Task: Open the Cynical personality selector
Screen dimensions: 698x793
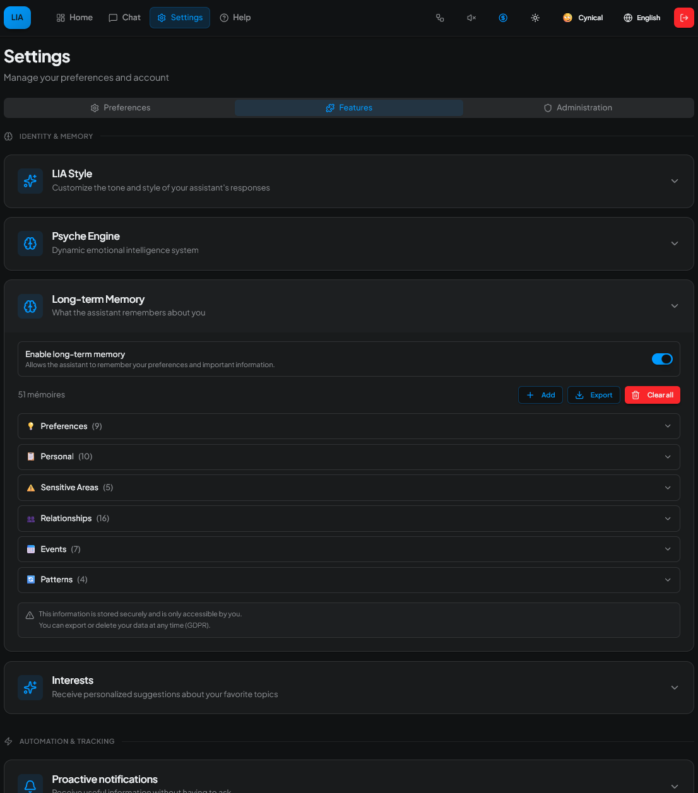Action: click(583, 18)
